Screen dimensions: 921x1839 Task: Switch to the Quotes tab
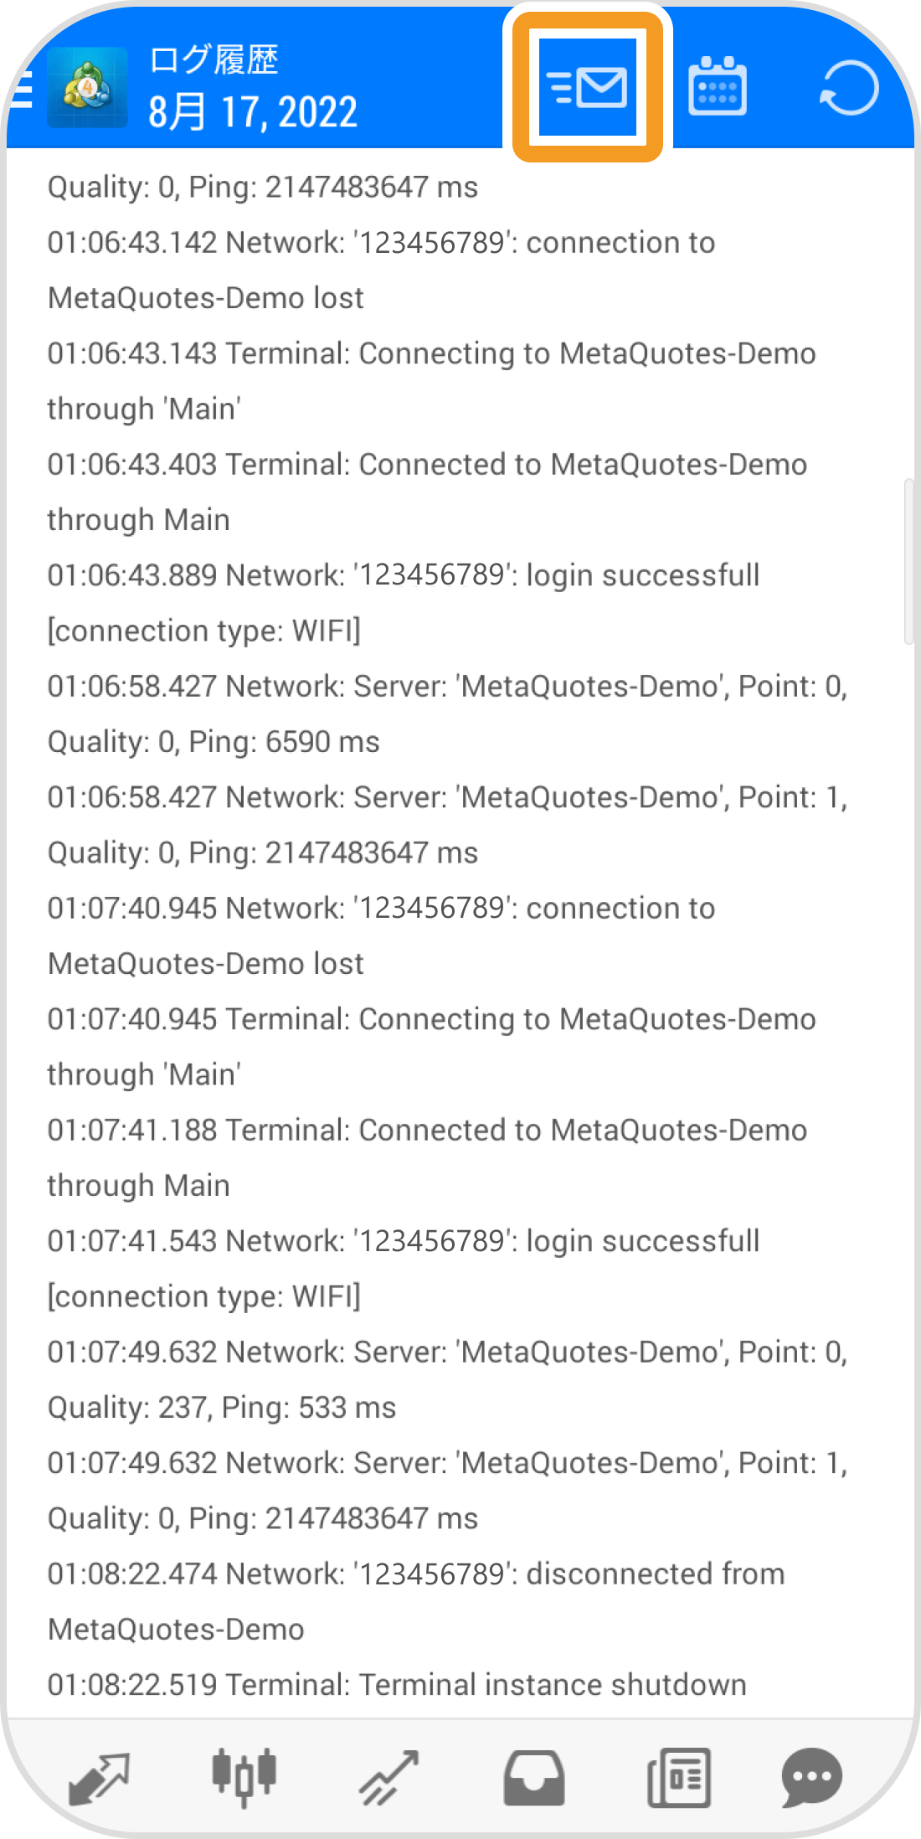pyautogui.click(x=99, y=1777)
